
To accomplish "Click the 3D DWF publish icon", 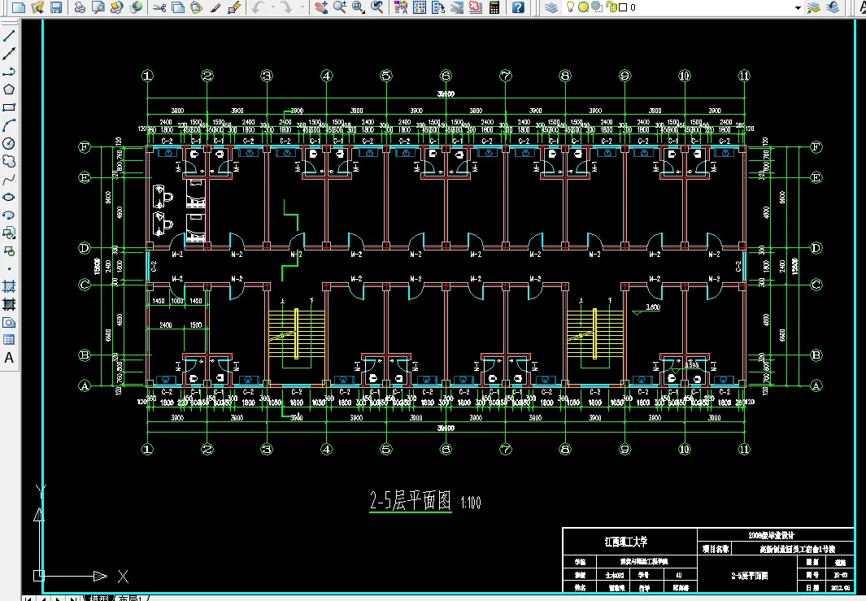I will [x=135, y=7].
